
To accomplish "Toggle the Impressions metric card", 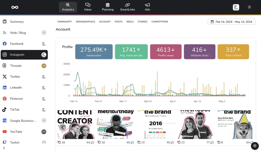I will [94, 52].
